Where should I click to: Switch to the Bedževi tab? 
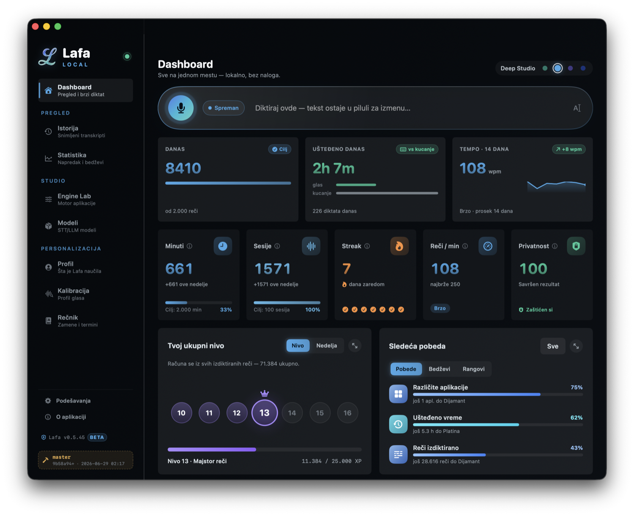[x=439, y=369]
